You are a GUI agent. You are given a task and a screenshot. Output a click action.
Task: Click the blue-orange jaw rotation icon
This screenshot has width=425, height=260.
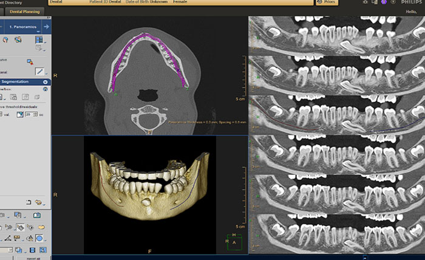tap(18, 40)
